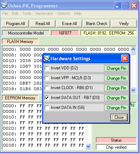Image resolution: width=140 pixels, height=154 pixels.
Task: Click FLASH value 0BB7
Action: [x=25, y=83]
